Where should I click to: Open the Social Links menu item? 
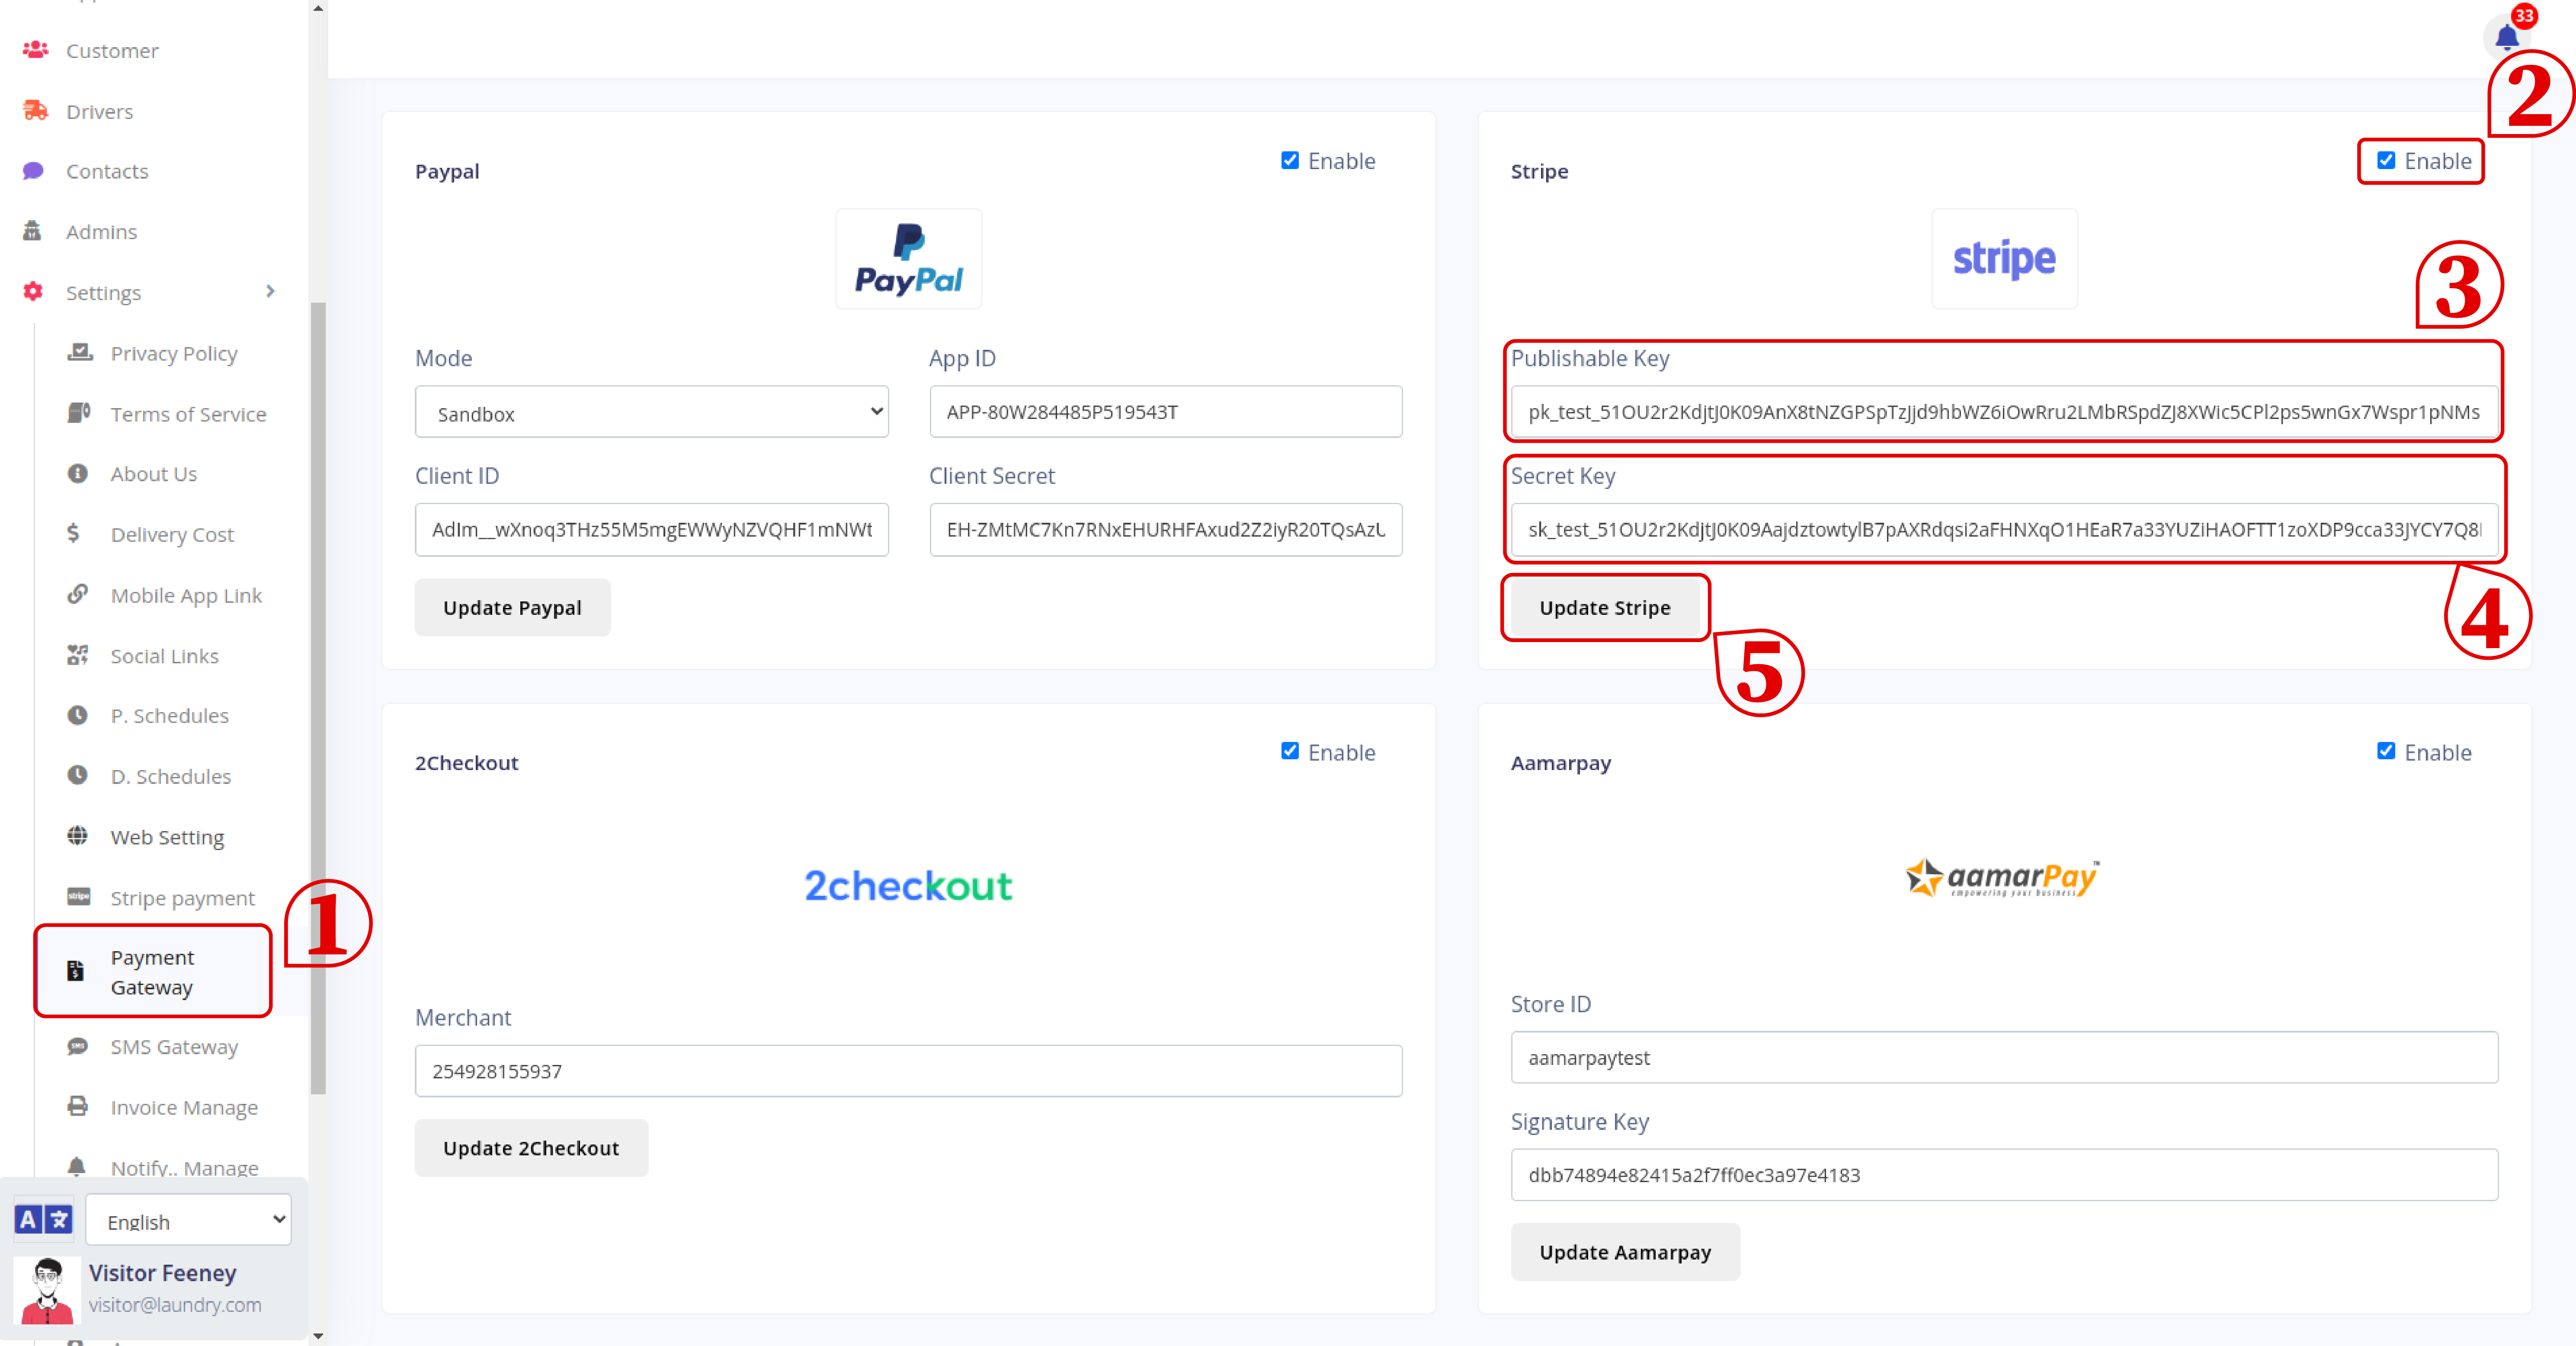(x=164, y=656)
